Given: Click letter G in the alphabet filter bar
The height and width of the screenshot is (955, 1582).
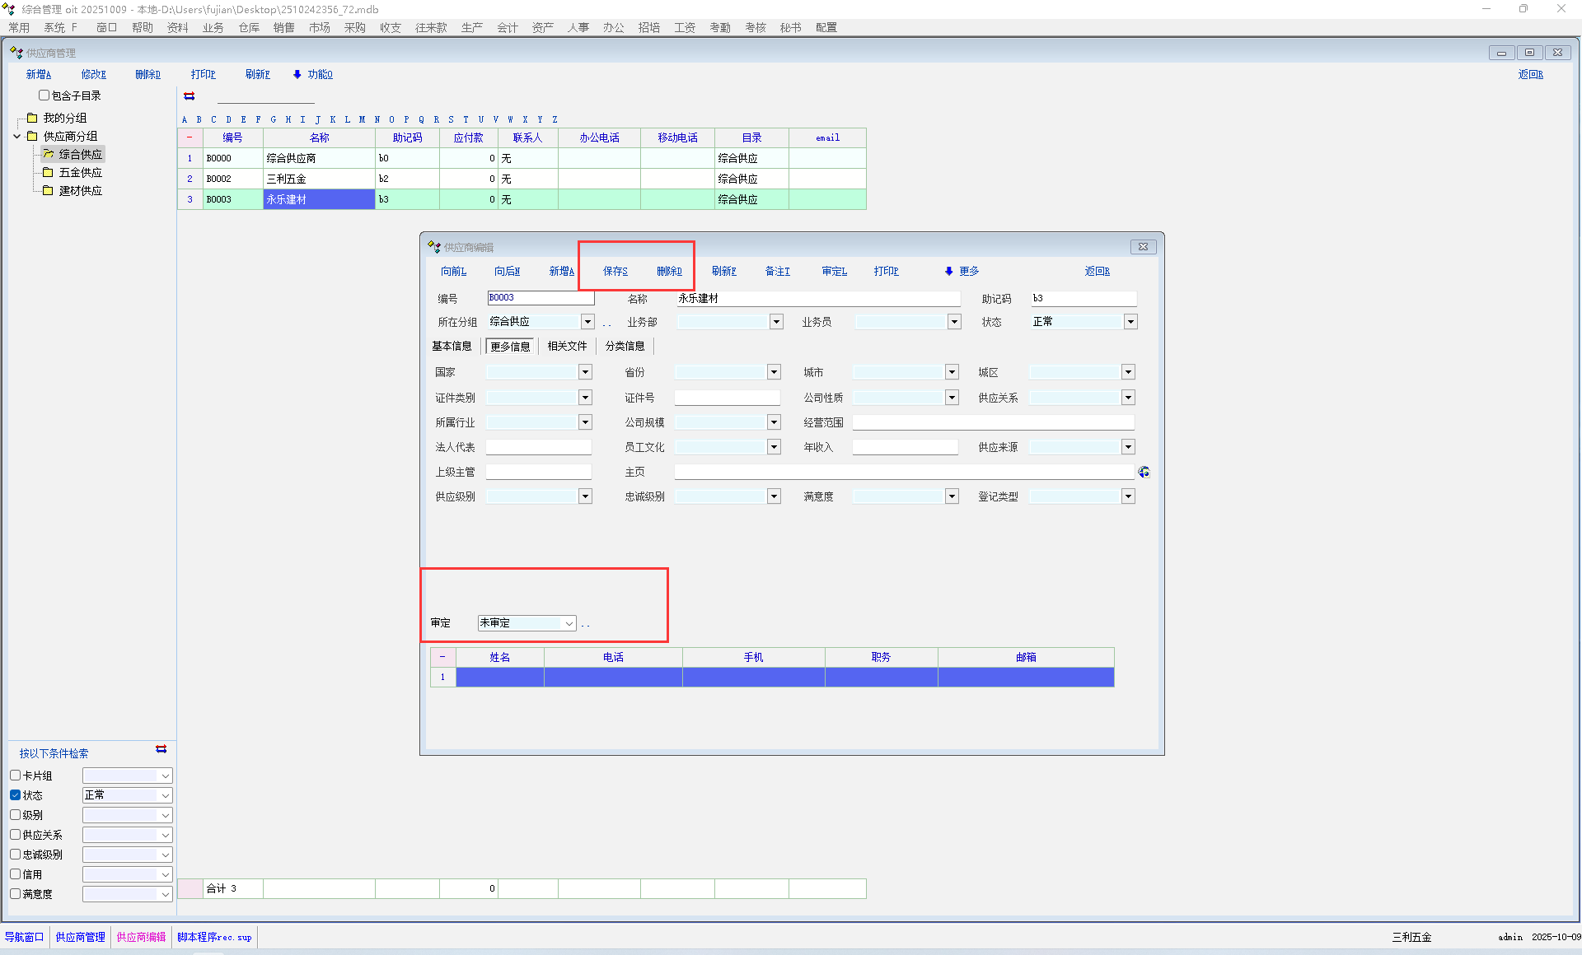Looking at the screenshot, I should (274, 119).
